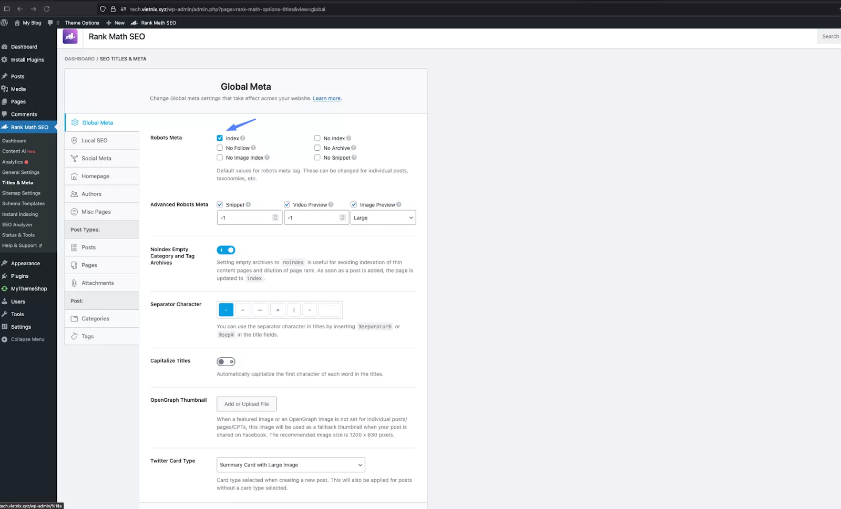
Task: Change the Image Preview size dropdown
Action: pyautogui.click(x=383, y=217)
